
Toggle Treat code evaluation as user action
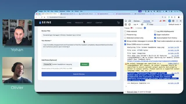tap(155, 41)
